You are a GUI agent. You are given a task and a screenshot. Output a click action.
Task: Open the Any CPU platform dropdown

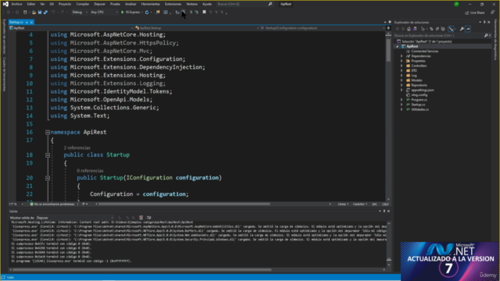(104, 12)
